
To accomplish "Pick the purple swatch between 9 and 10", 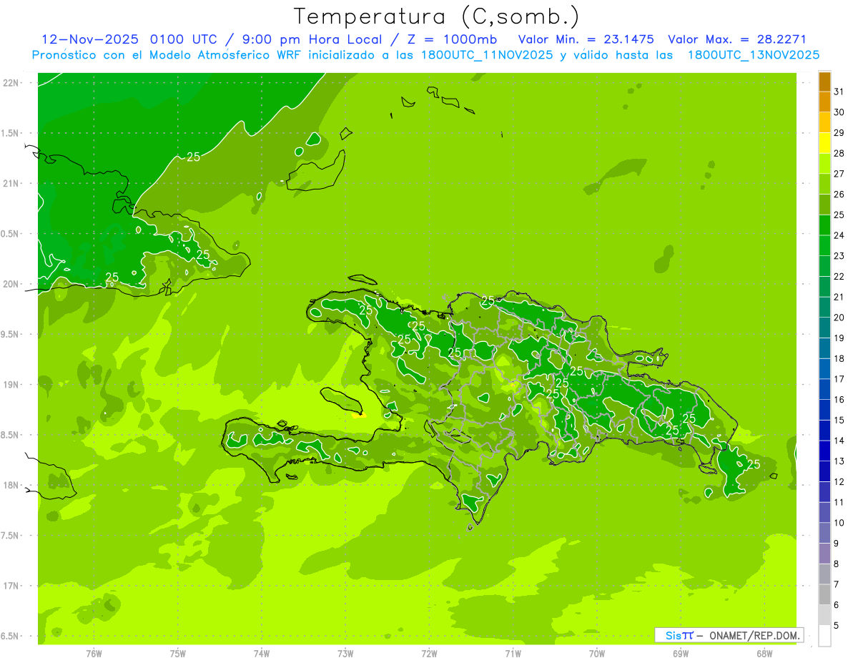I will [824, 533].
